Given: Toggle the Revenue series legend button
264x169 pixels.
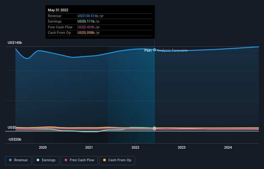Looking at the screenshot, I should coord(18,160).
